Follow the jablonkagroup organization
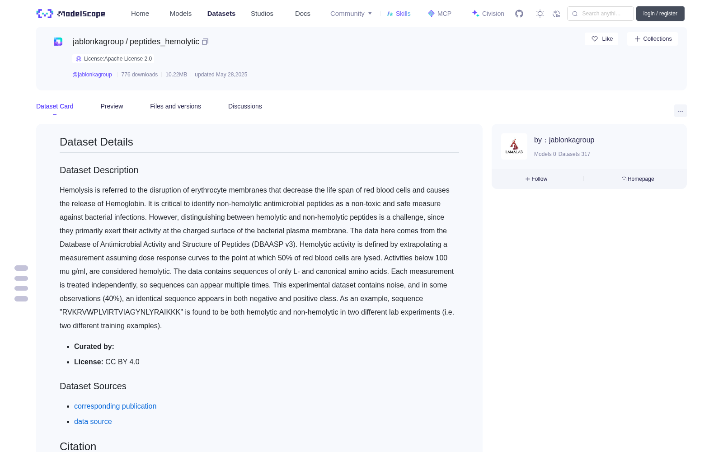The image size is (723, 452). [536, 179]
